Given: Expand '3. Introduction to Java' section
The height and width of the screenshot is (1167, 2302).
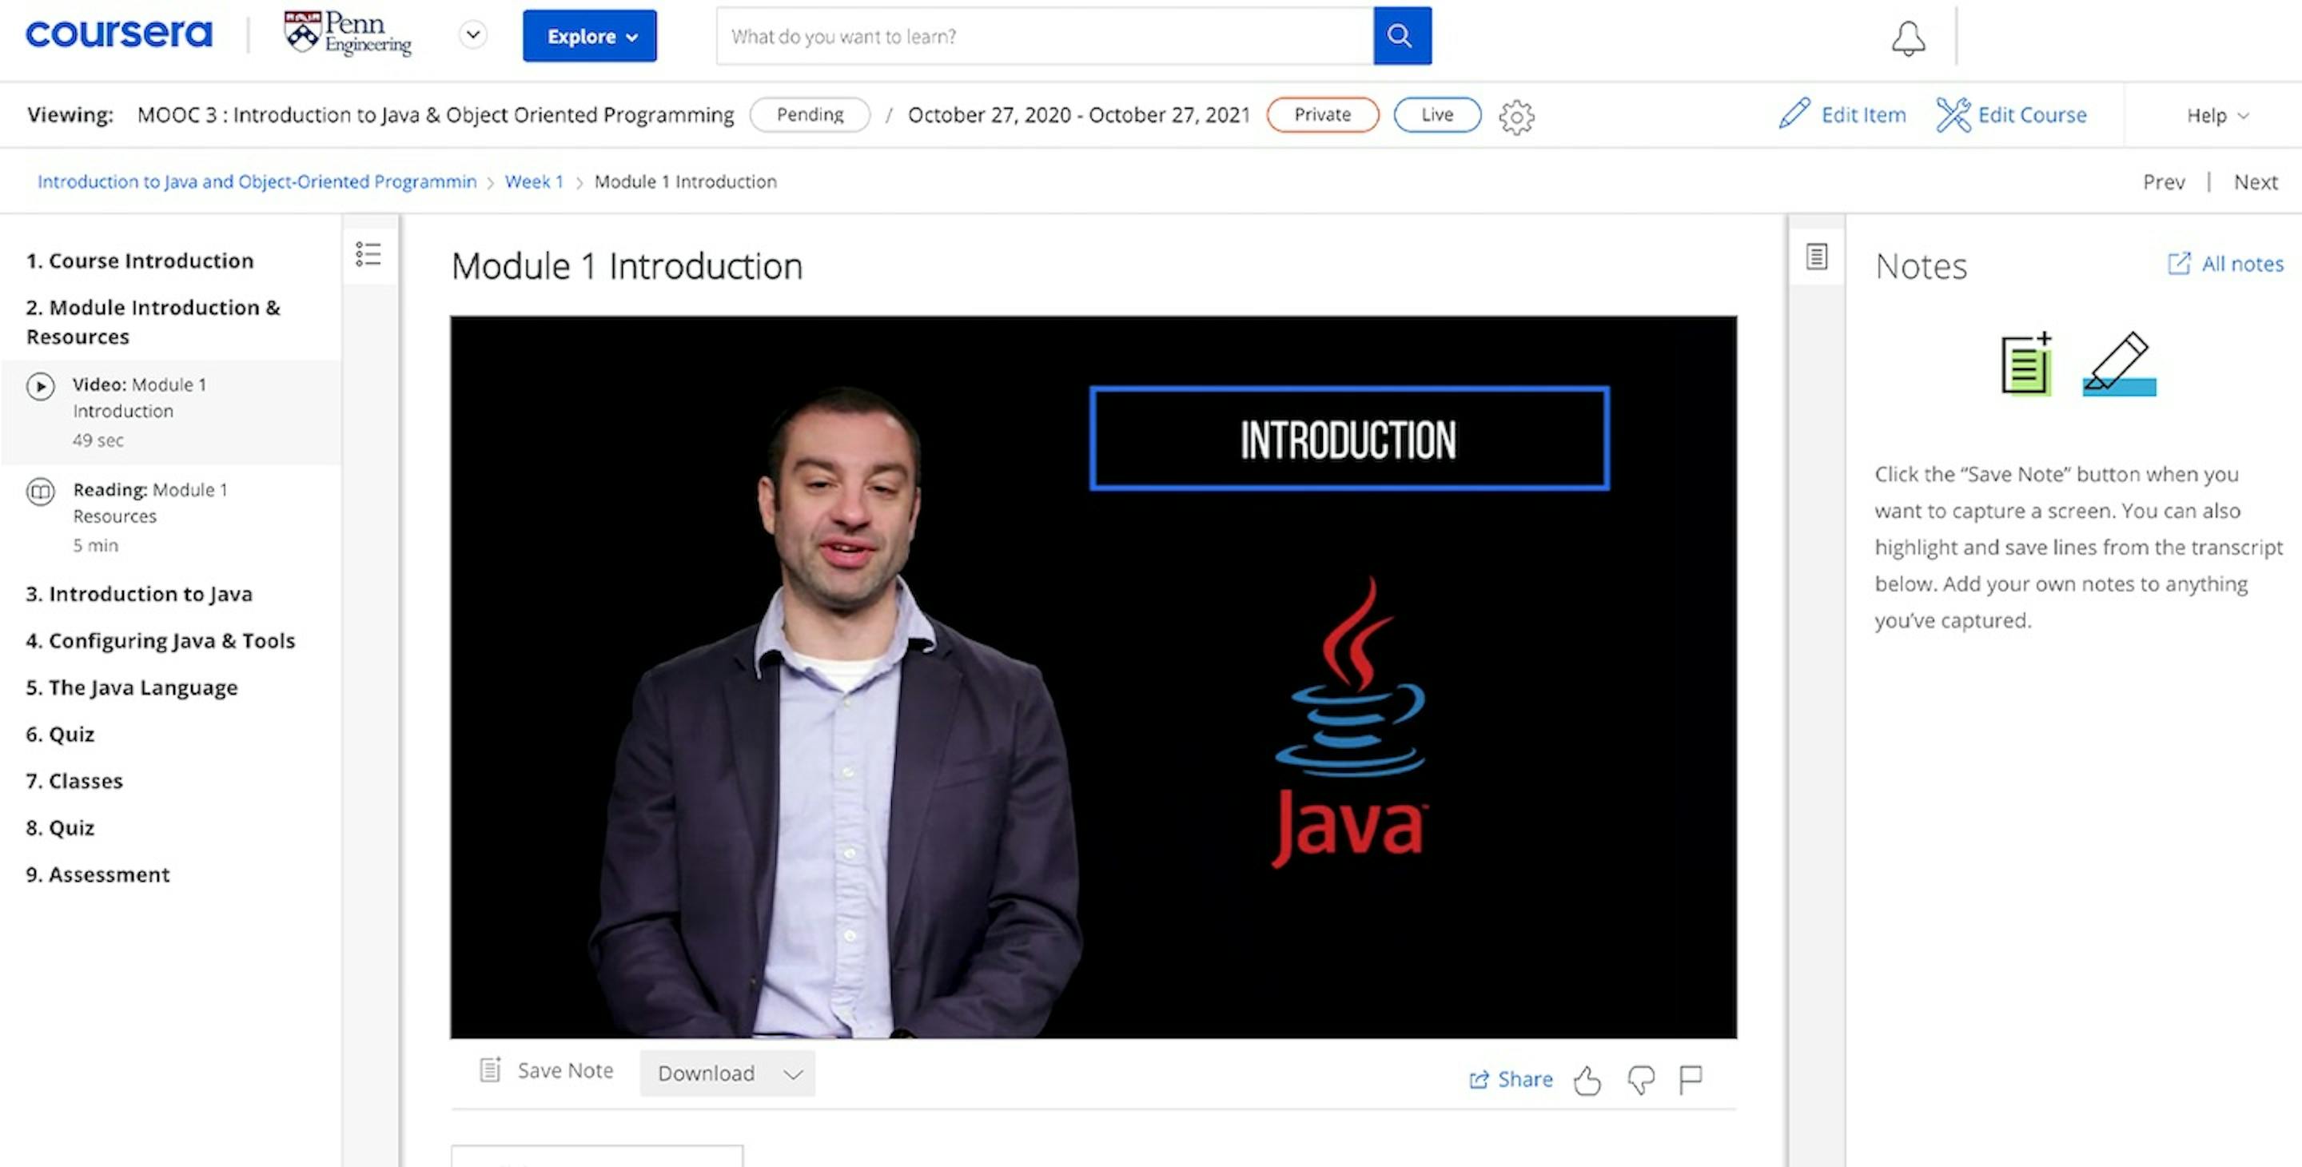Looking at the screenshot, I should [x=139, y=594].
